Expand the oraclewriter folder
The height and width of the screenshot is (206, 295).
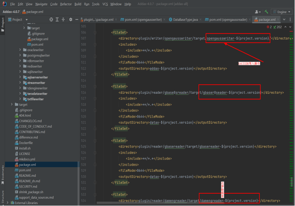tap(20, 50)
